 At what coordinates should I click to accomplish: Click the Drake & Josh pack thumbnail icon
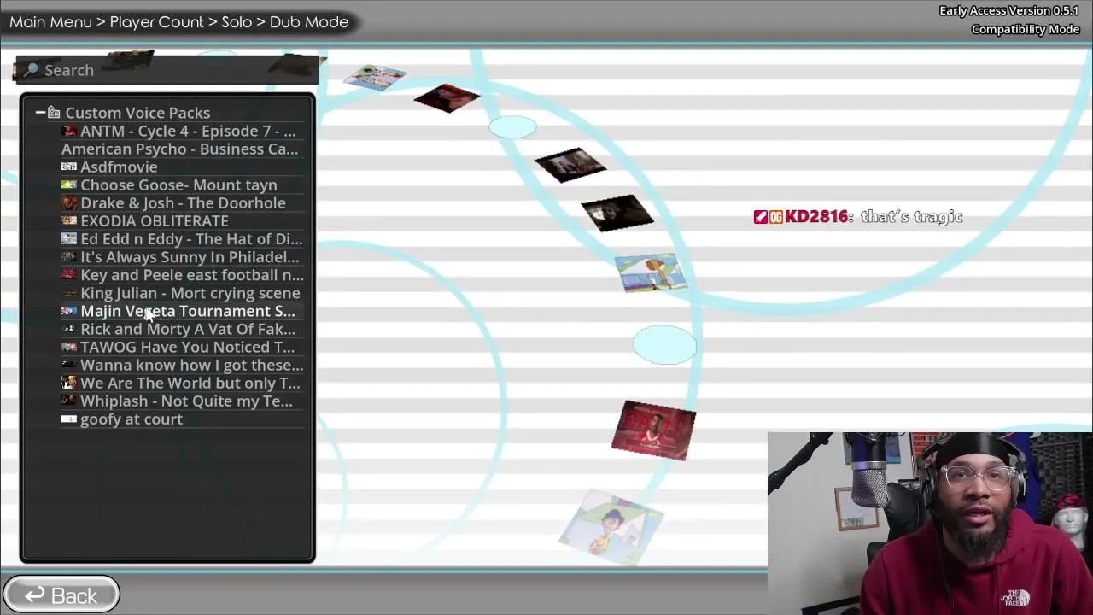pos(69,202)
